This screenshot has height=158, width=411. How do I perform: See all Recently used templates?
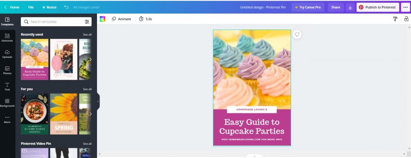87,34
